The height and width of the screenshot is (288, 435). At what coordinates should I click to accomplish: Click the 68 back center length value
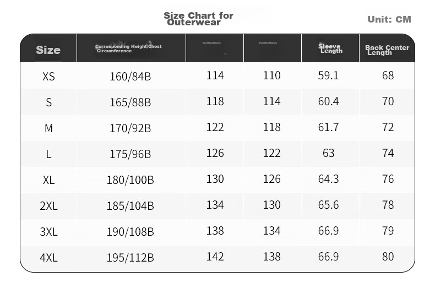tap(388, 75)
